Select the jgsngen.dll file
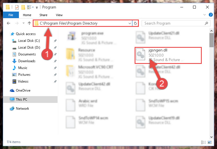Viewport: 217px width, 149px height. [x=168, y=55]
